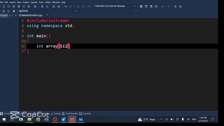Image resolution: width=224 pixels, height=126 pixels.
Task: Open a file using the folder icon
Action: point(9,6)
